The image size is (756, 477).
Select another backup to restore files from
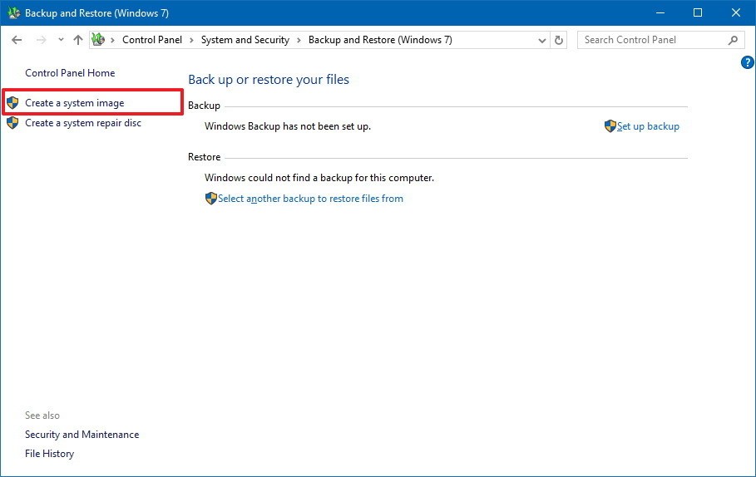tap(310, 199)
